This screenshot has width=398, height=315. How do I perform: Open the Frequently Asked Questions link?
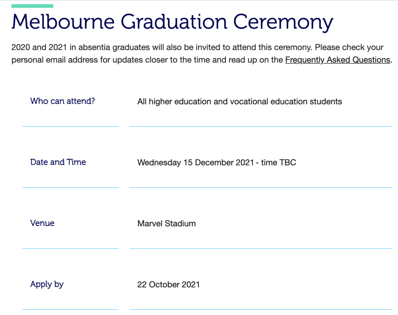click(x=338, y=60)
